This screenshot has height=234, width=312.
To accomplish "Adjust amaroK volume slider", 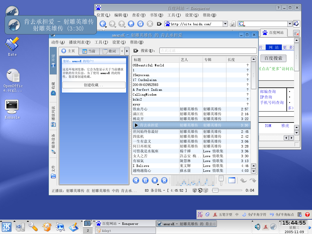I will pos(221,180).
